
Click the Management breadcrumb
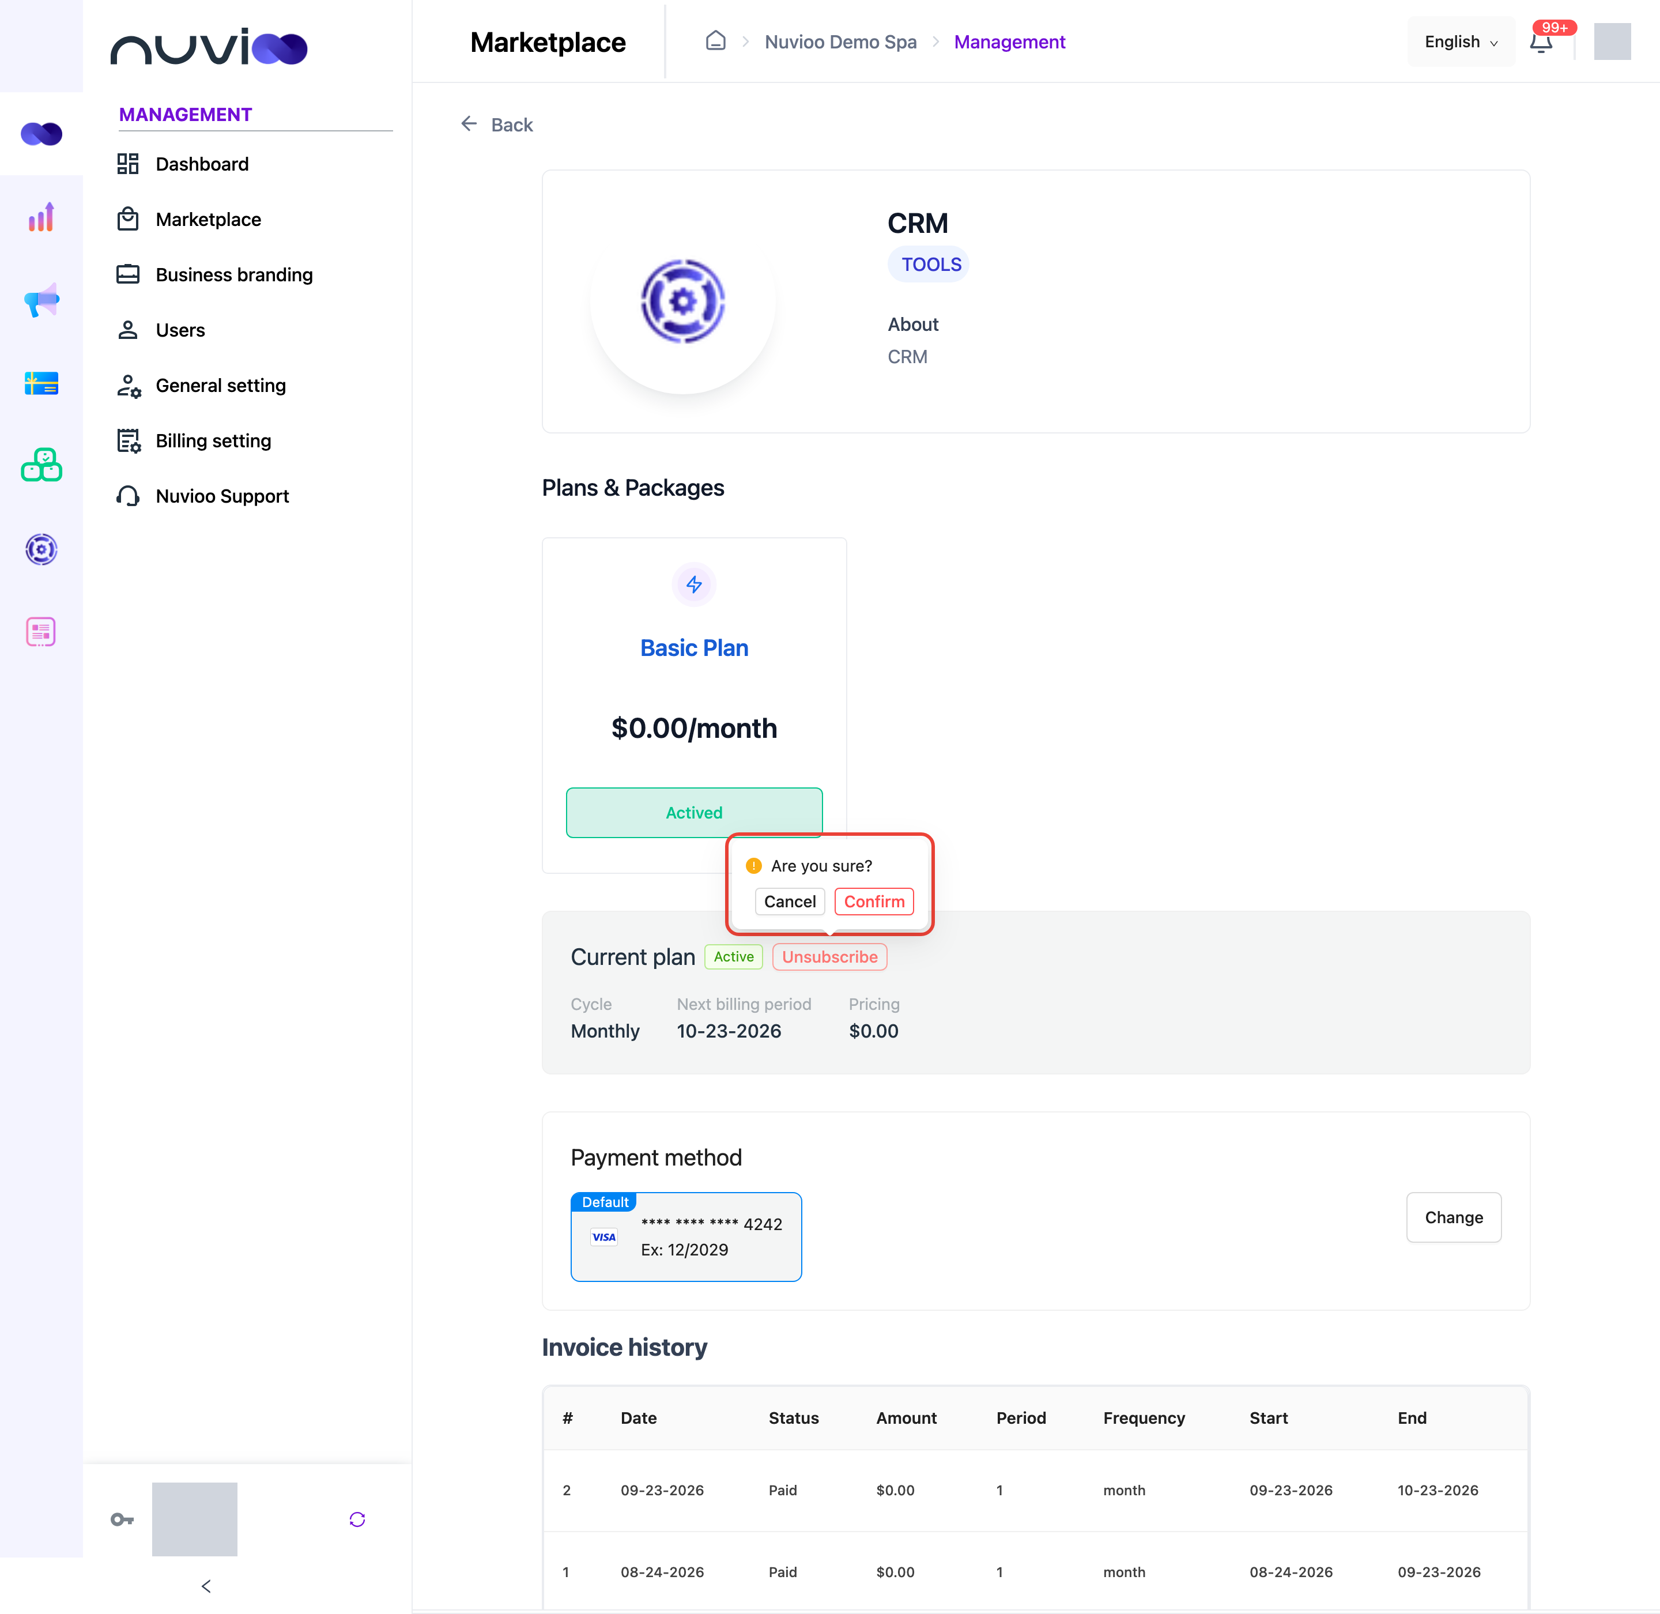tap(1009, 42)
